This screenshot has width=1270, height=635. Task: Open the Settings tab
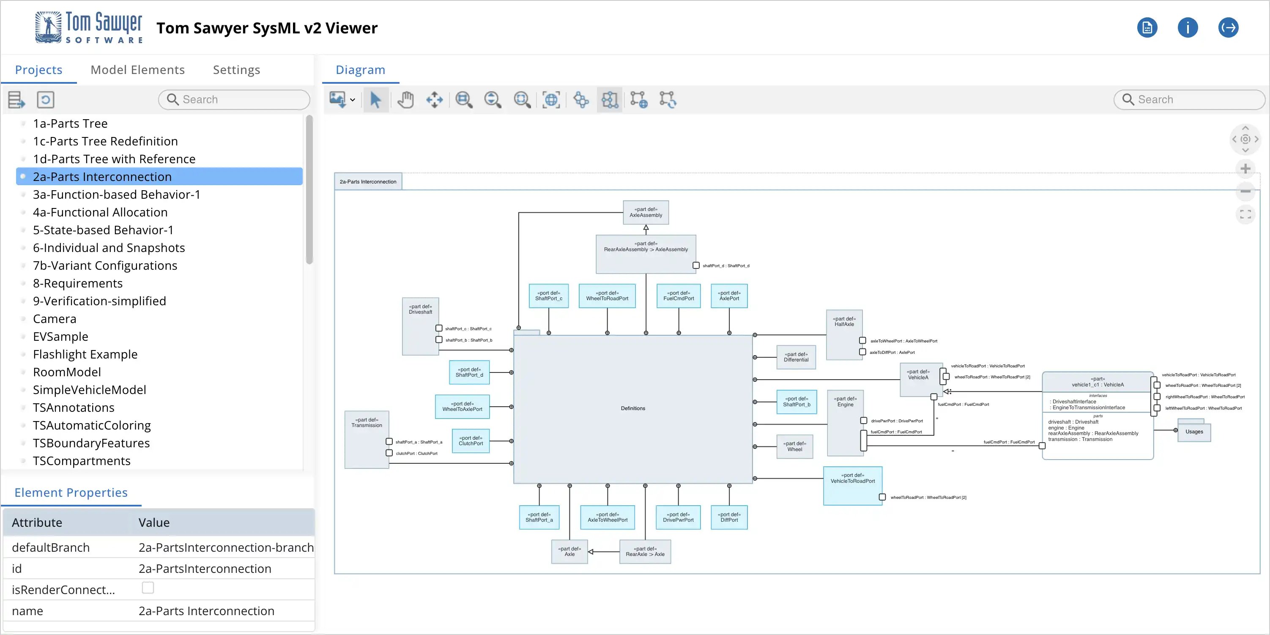[237, 69]
